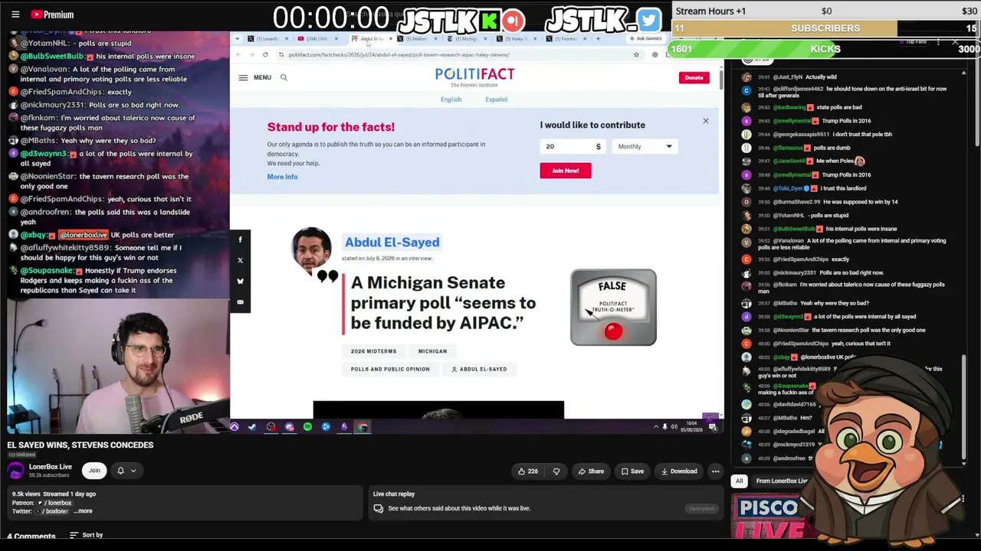Open the MICHIGAN tag

coord(432,351)
